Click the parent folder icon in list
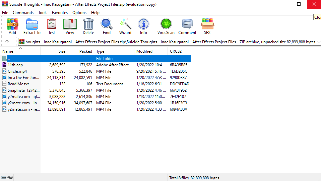The image size is (321, 181). click(4, 58)
